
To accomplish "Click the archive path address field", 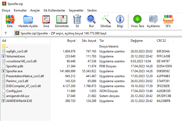I will tap(98, 33).
